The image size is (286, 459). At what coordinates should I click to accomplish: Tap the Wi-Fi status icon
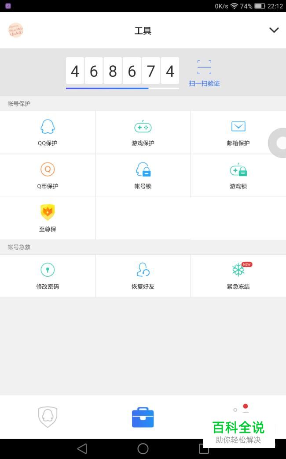[234, 6]
